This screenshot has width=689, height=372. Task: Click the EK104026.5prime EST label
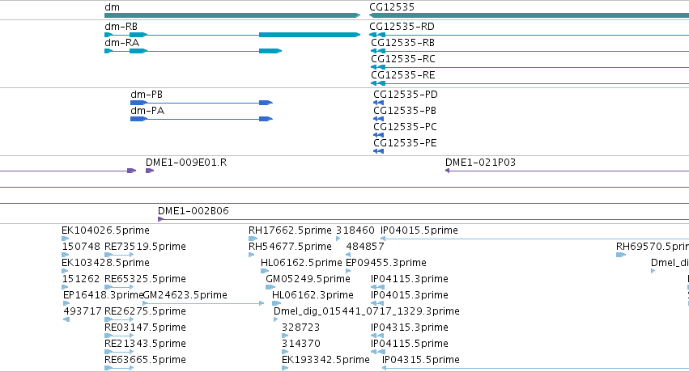click(x=105, y=230)
